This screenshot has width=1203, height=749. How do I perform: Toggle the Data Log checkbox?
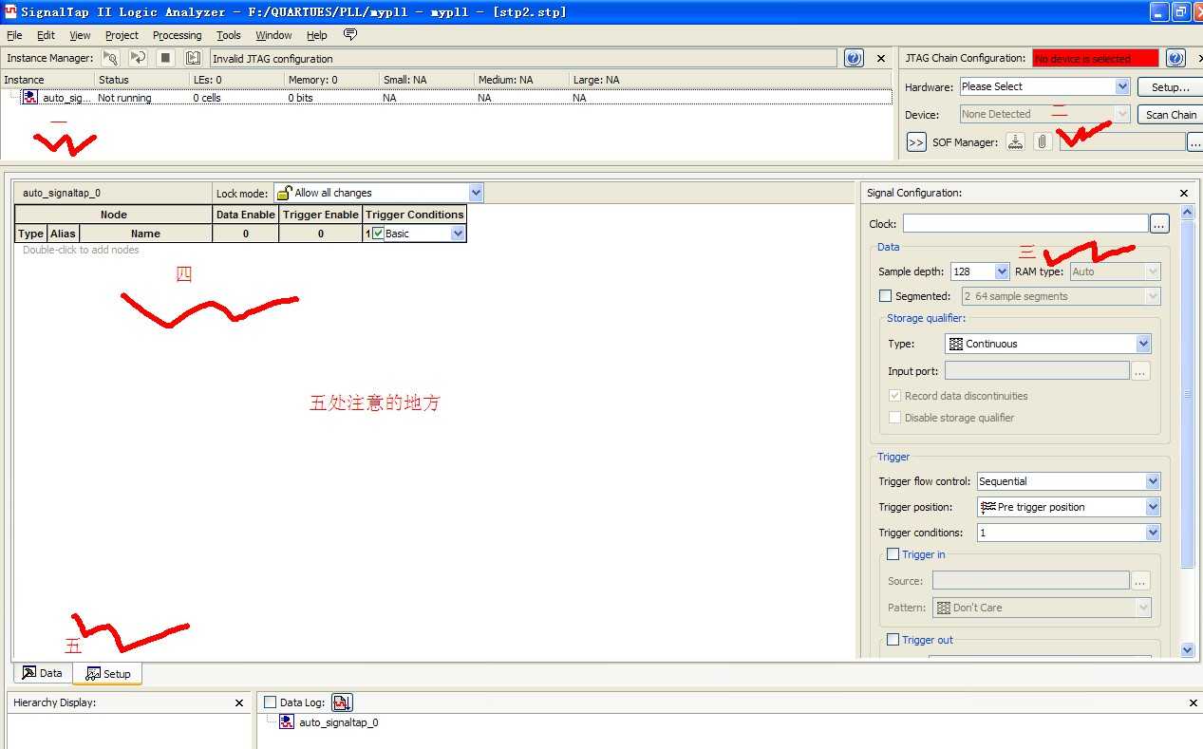tap(271, 702)
